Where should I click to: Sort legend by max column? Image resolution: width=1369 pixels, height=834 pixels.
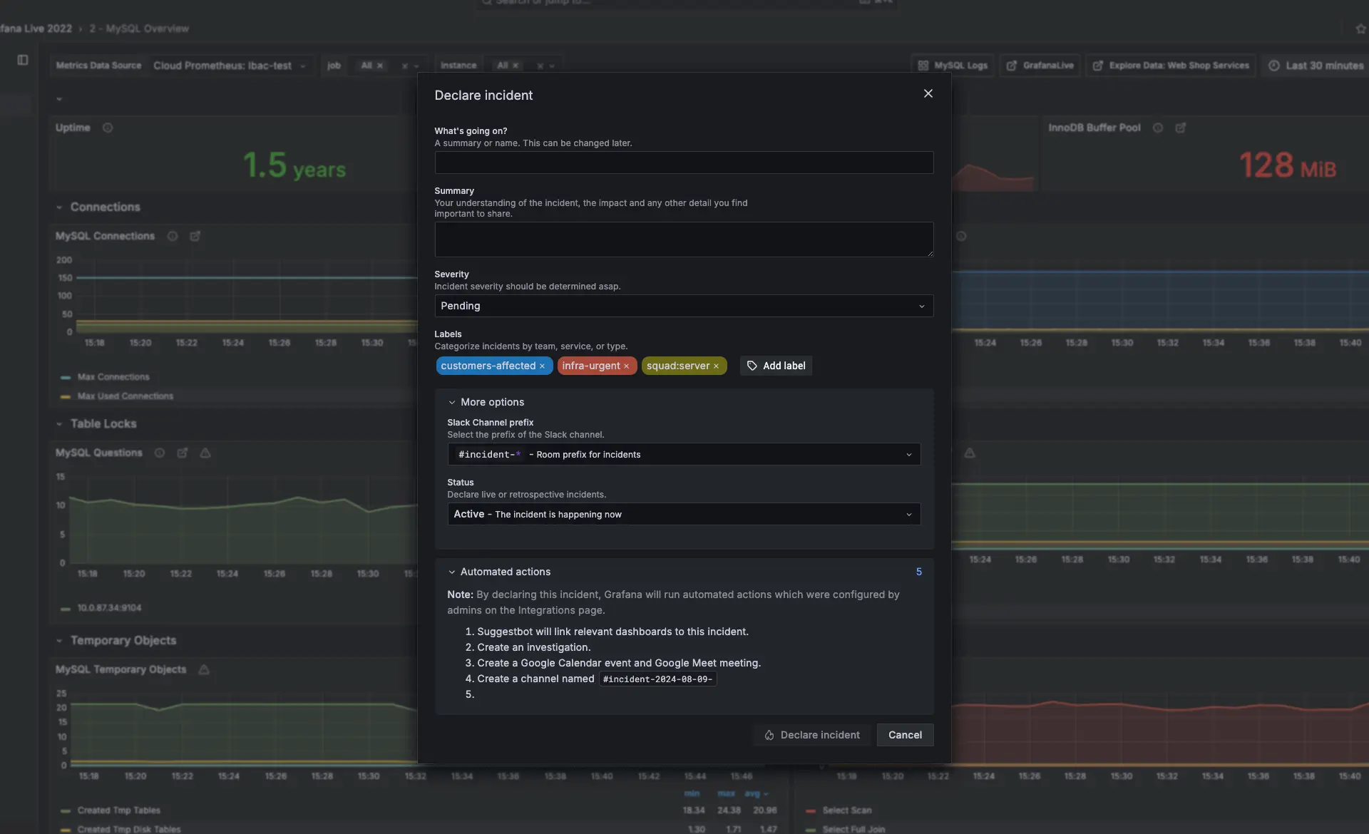pyautogui.click(x=726, y=793)
